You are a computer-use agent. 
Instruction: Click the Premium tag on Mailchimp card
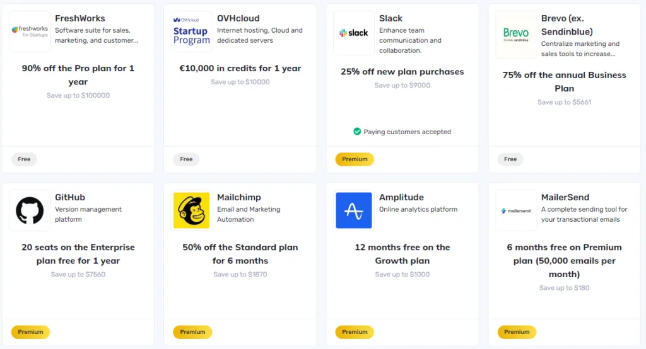click(x=192, y=332)
